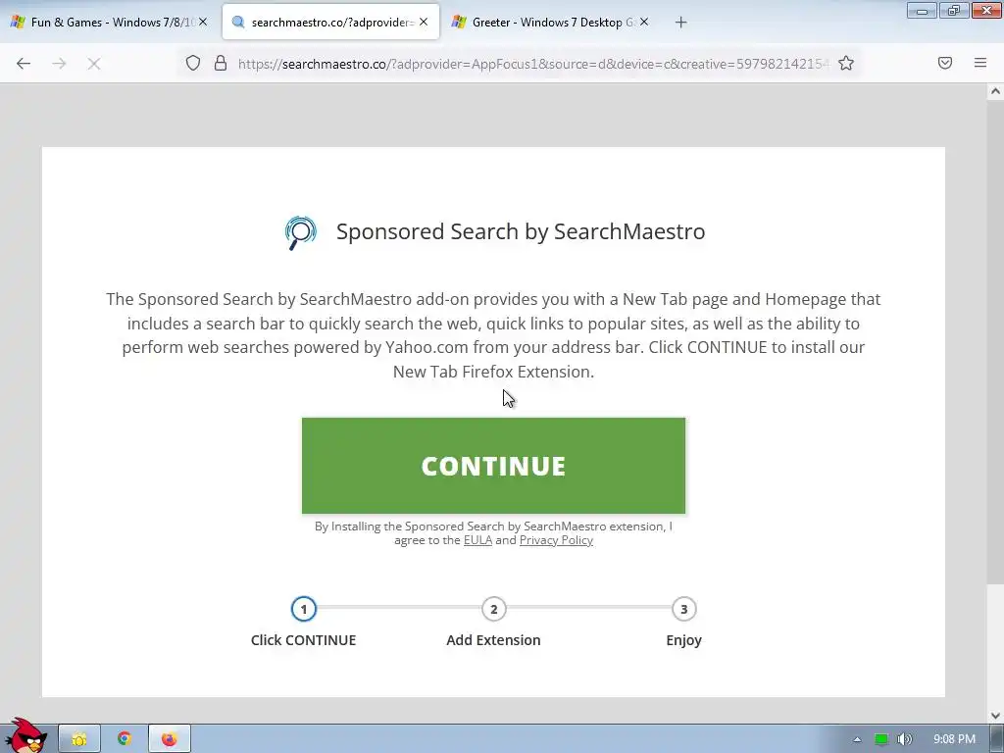The image size is (1004, 753).
Task: Click the address bar URL
Action: tap(532, 64)
